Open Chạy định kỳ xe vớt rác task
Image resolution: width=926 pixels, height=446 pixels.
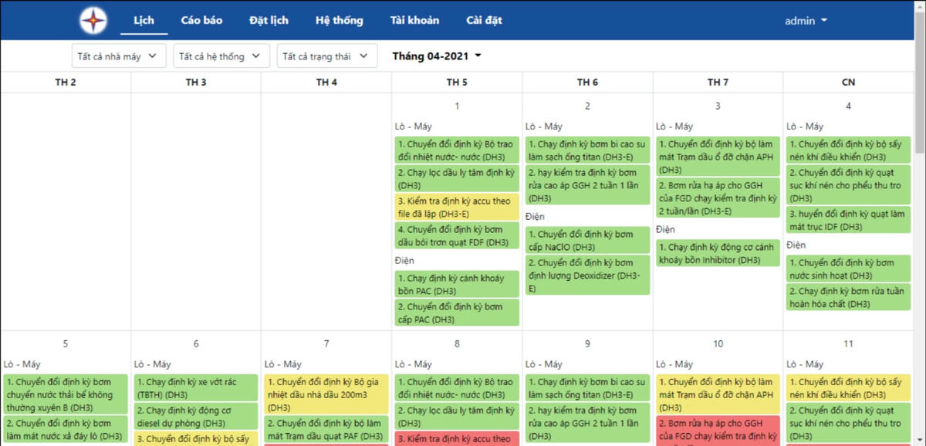(x=195, y=388)
